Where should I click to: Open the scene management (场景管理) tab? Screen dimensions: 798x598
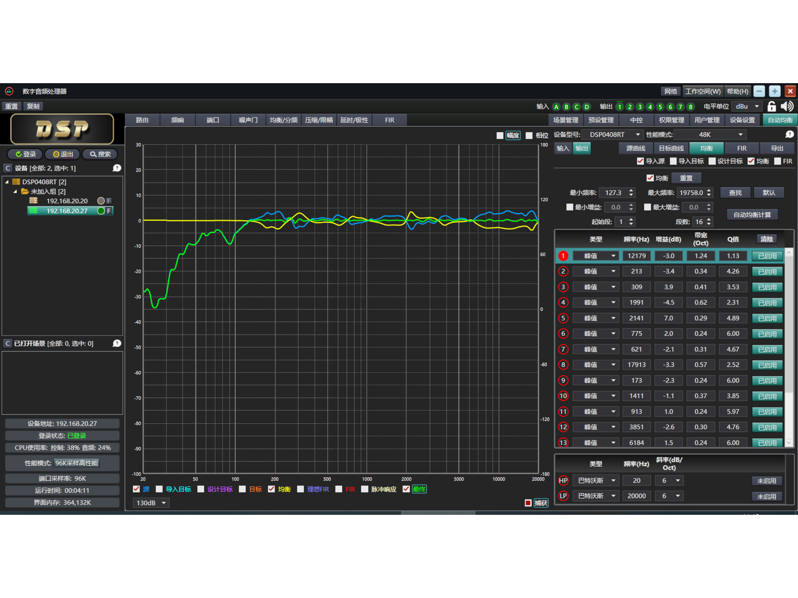566,120
